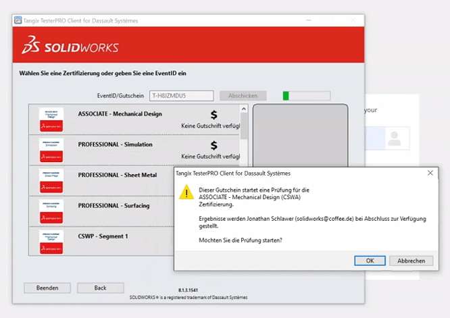This screenshot has width=450, height=318.
Task: Click the green progress bar
Action: coord(307,96)
